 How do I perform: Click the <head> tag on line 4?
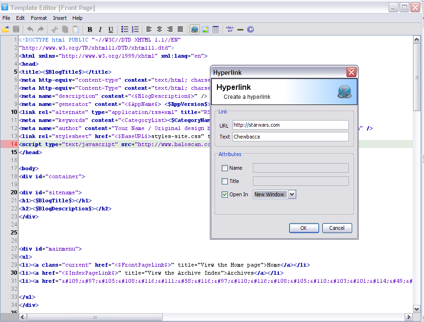(x=29, y=64)
